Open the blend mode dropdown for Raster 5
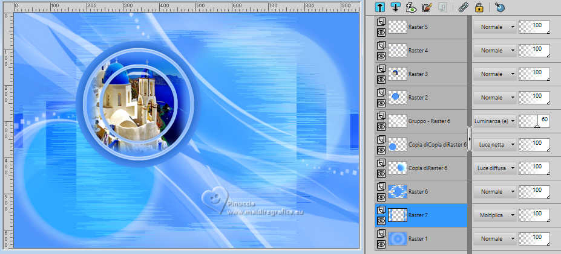 tap(495, 27)
